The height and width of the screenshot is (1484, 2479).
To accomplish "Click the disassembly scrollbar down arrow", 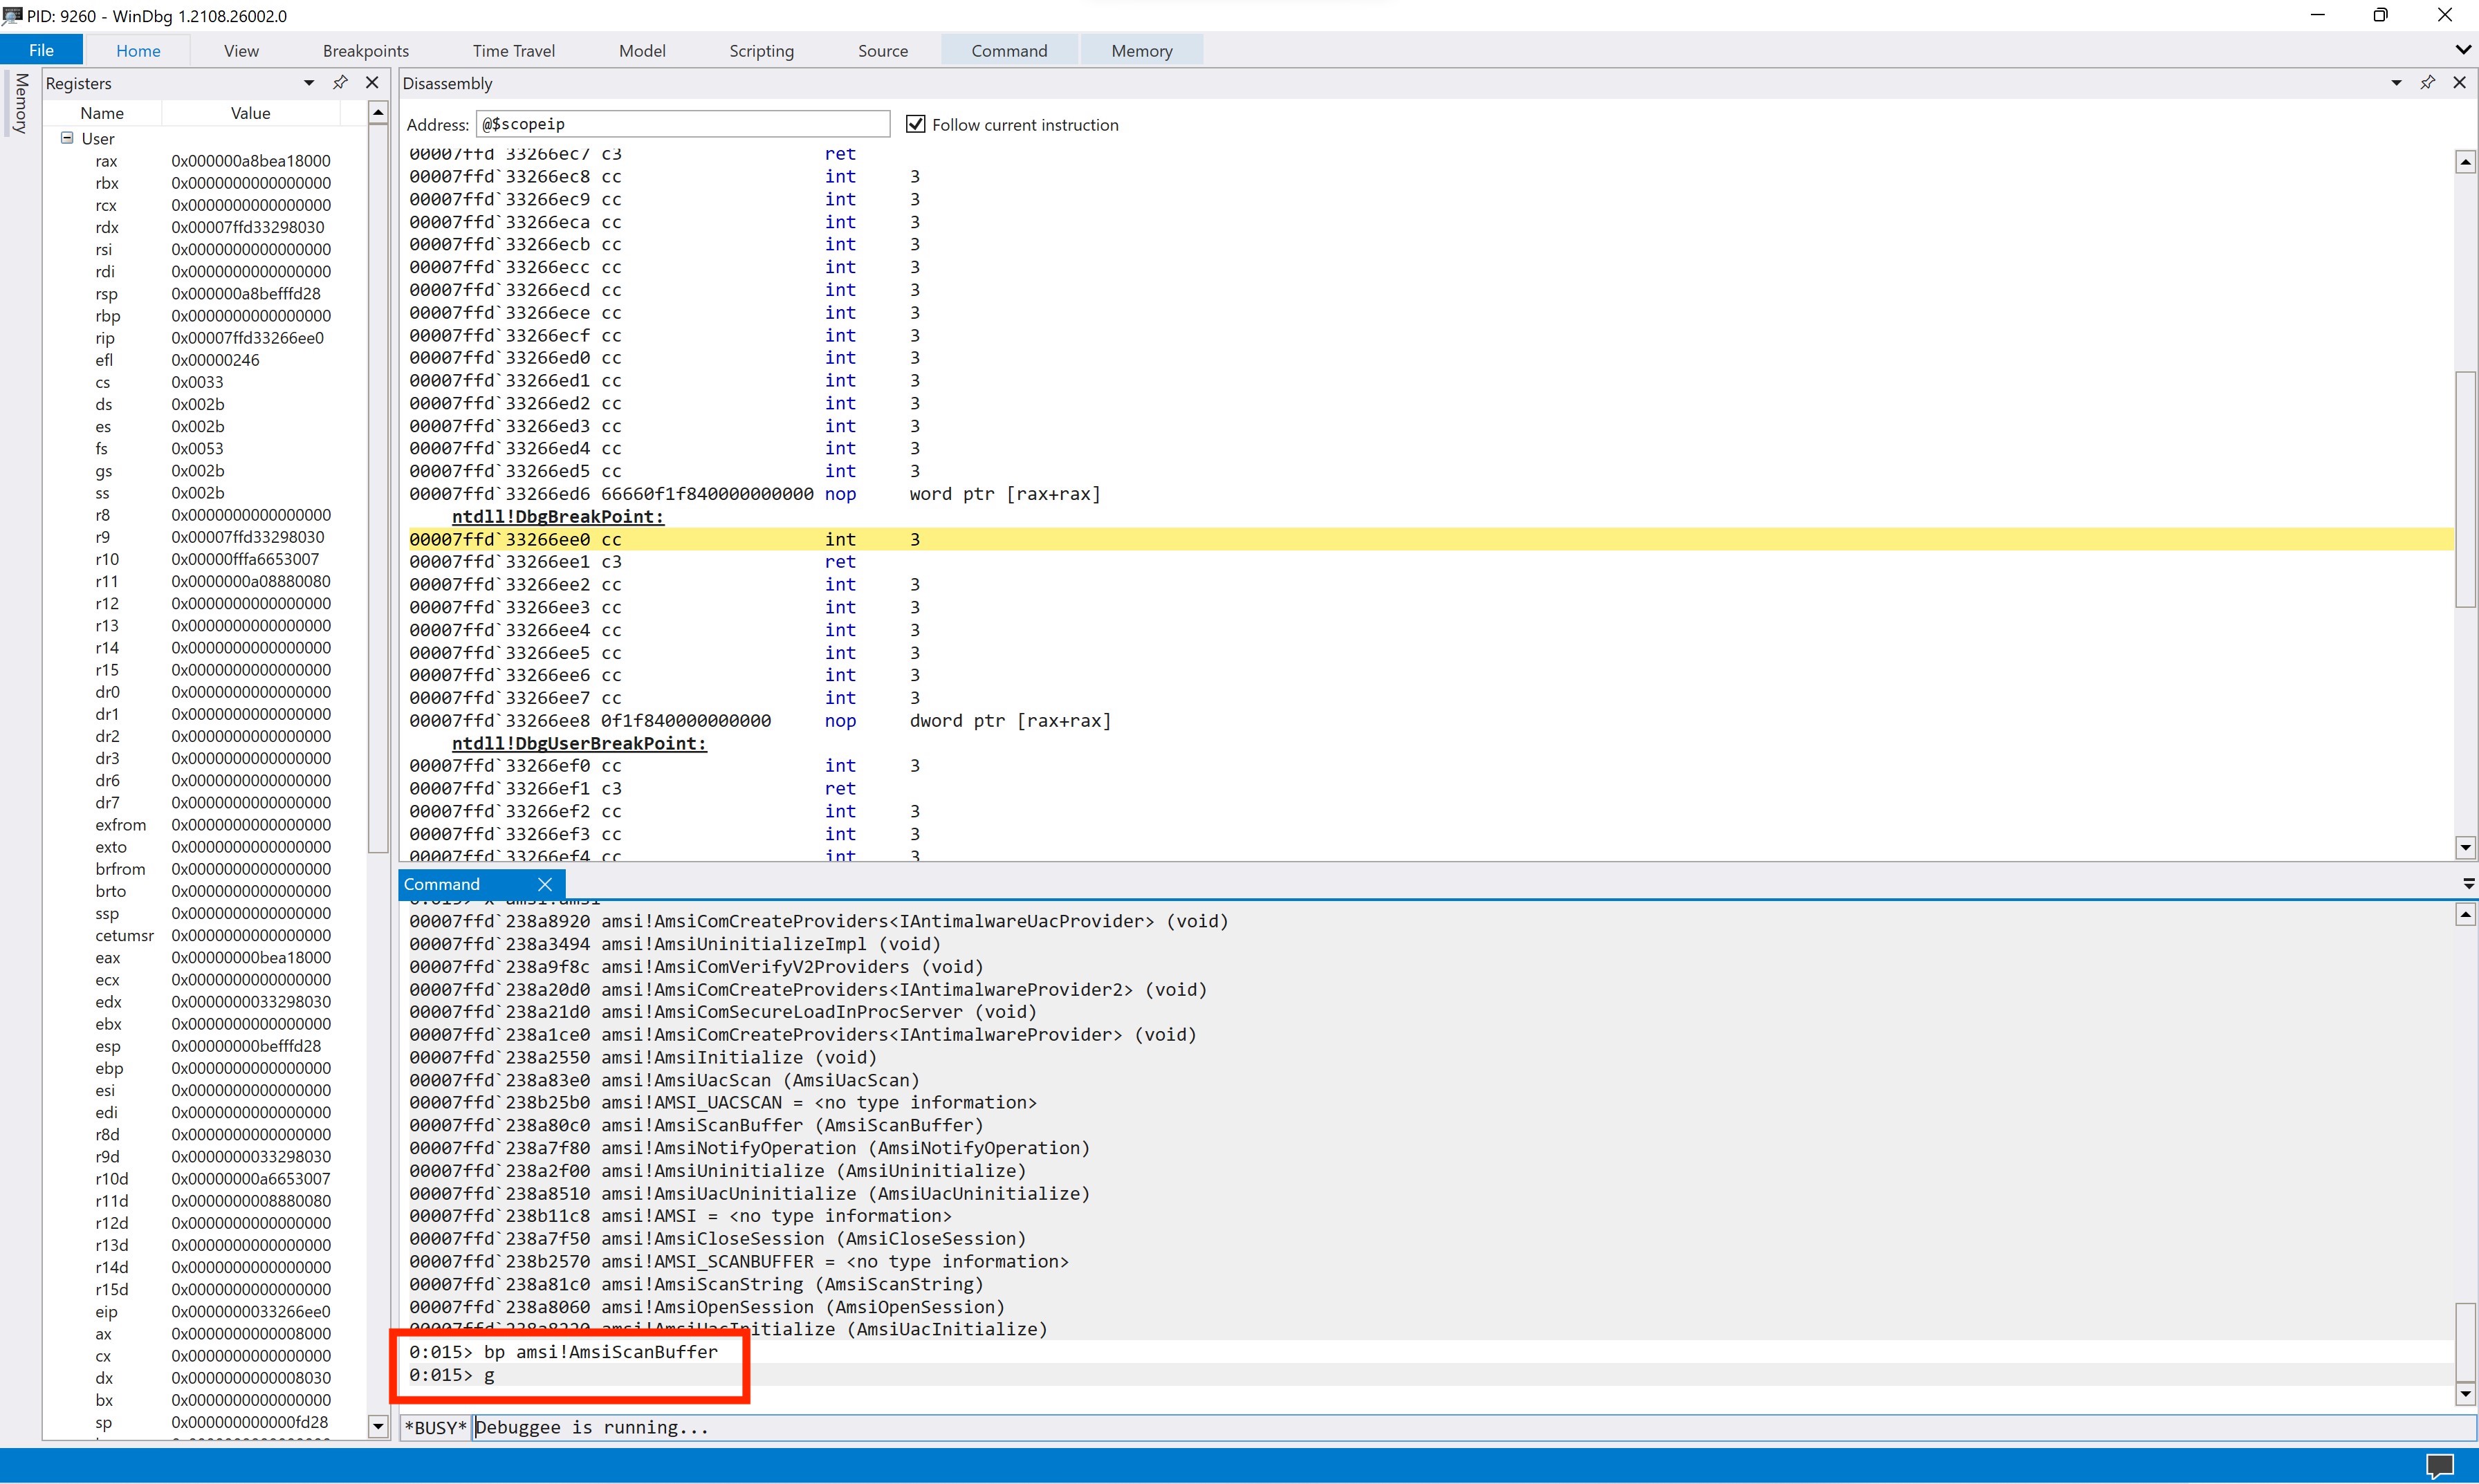I will point(2465,847).
